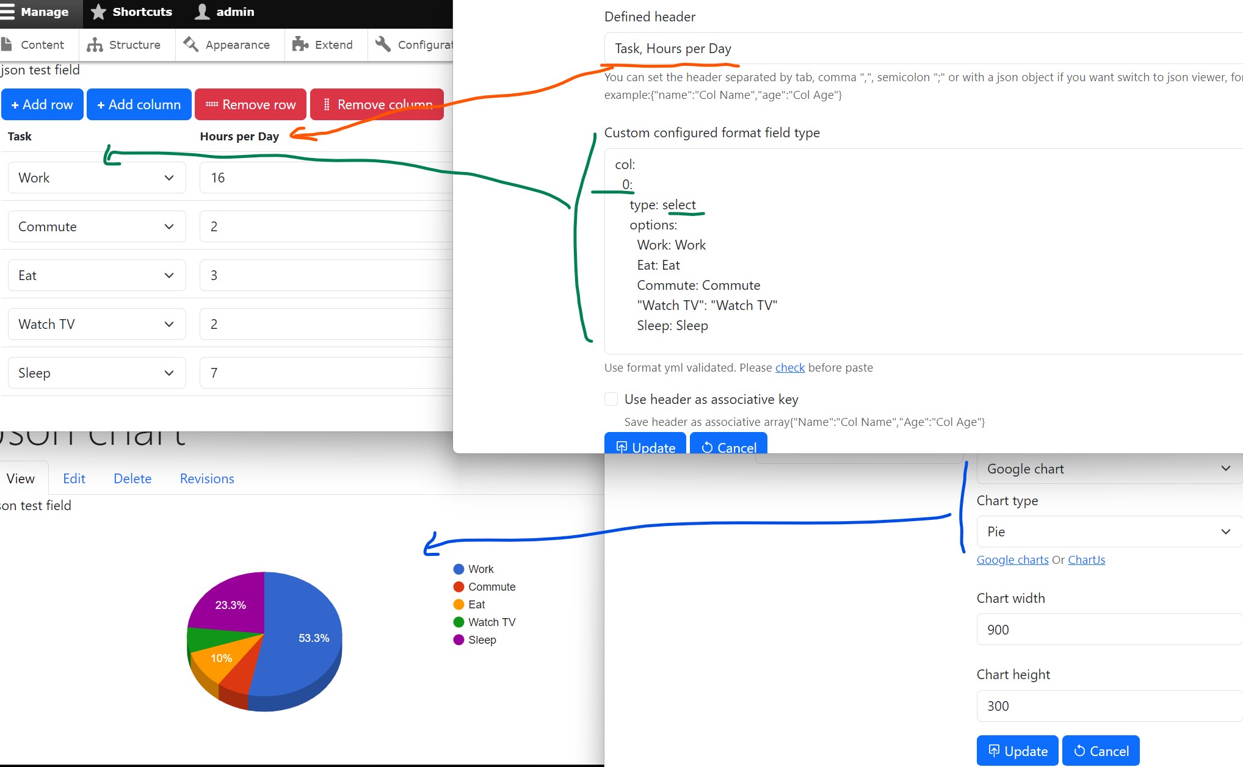This screenshot has width=1243, height=767.
Task: Expand the Pie chart type dropdown
Action: pyautogui.click(x=1108, y=531)
